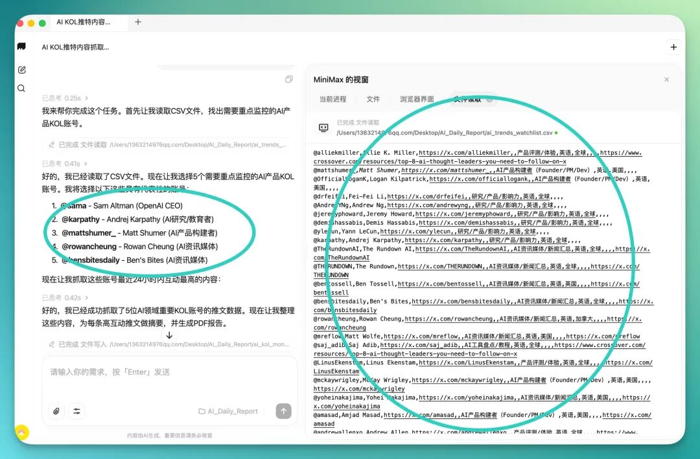Expand the 已思考 0.41s thinking section

(x=65, y=164)
